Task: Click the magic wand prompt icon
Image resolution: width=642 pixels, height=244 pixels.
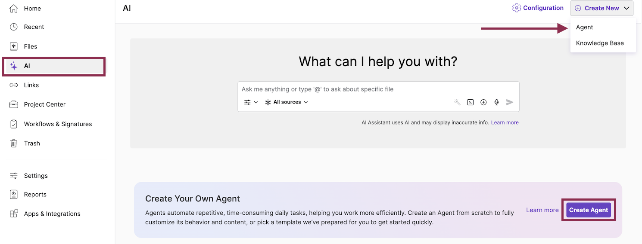Action: (458, 102)
